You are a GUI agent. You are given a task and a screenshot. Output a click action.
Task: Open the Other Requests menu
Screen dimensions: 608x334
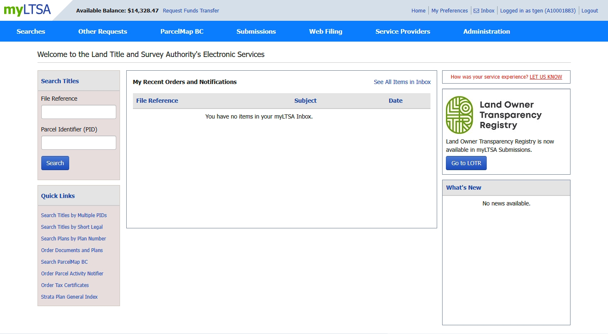pyautogui.click(x=103, y=31)
